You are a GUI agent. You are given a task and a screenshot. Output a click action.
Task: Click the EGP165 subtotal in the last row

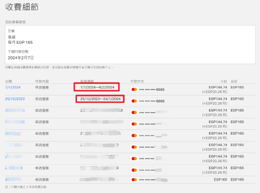point(220,179)
